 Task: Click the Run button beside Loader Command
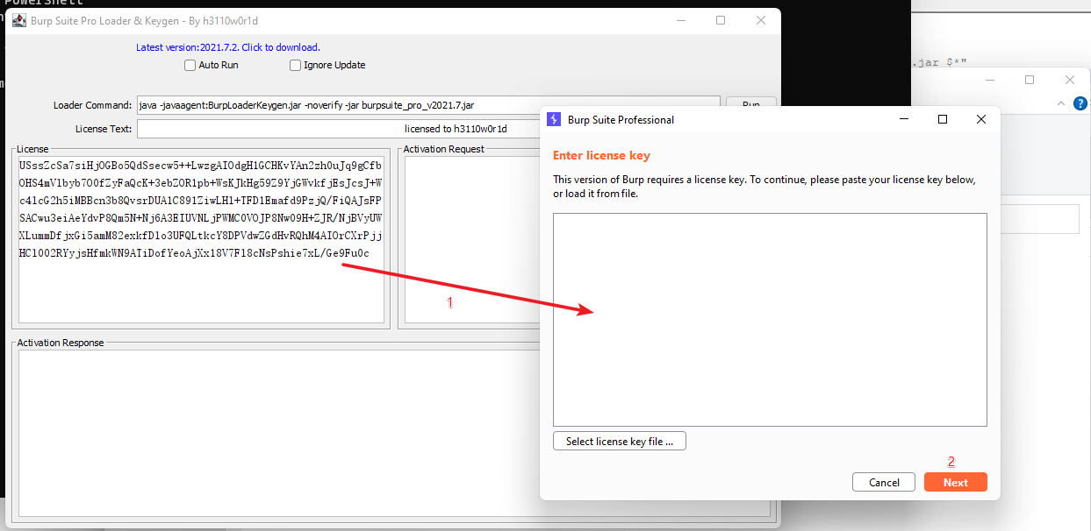click(750, 103)
